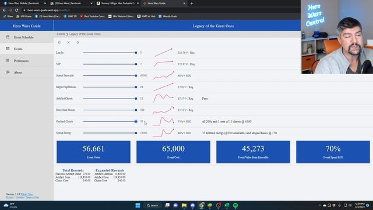Click the taskbar Search box
The height and width of the screenshot is (210, 373).
point(153,205)
